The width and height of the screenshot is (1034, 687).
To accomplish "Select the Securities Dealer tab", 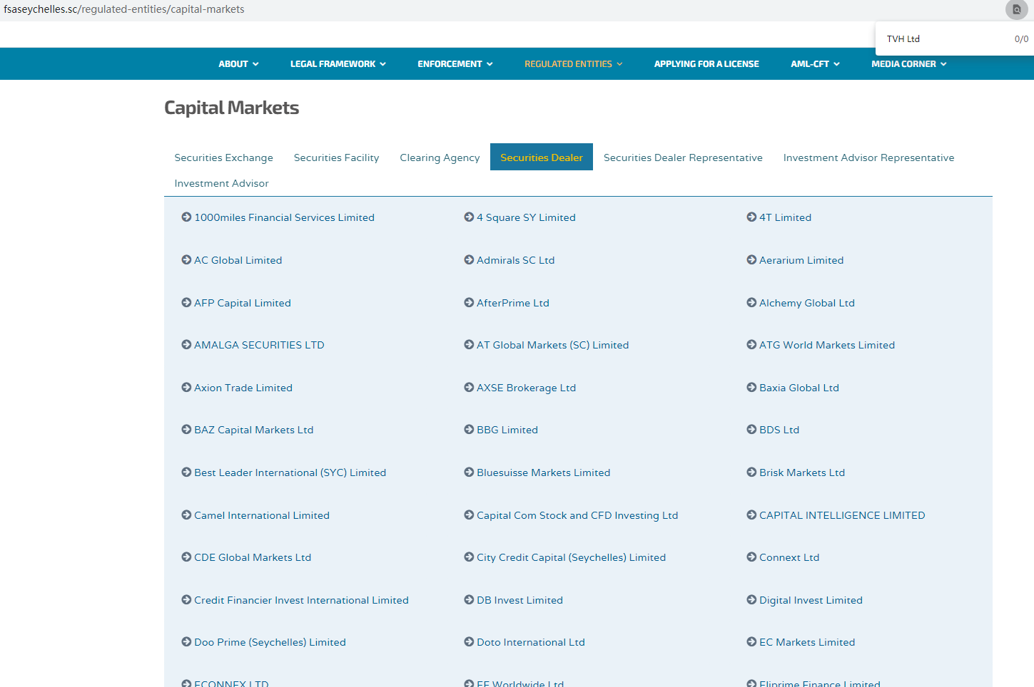I will tap(542, 157).
